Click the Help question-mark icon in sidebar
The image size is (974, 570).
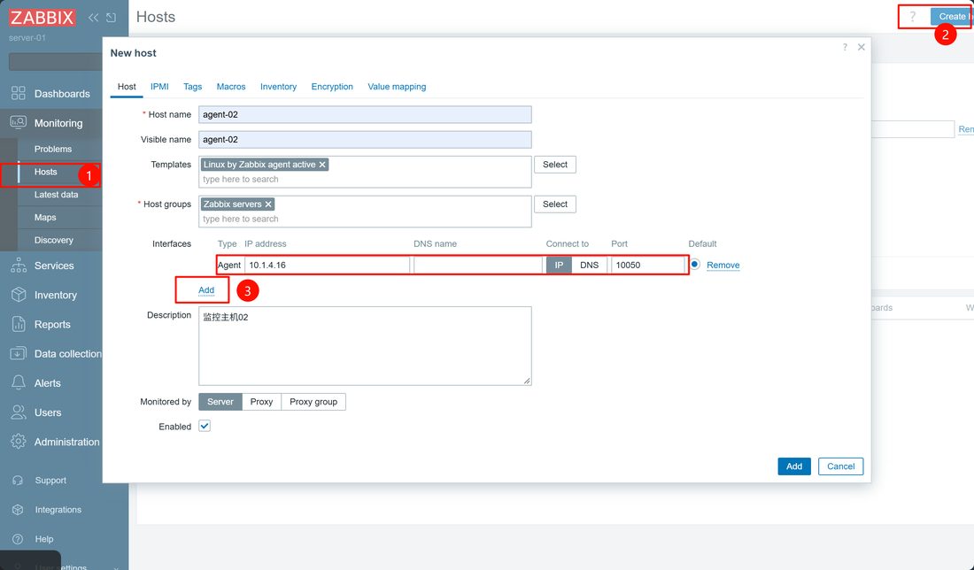(18, 539)
